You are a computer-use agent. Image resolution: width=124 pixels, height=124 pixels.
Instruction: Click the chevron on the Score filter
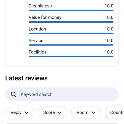click(x=60, y=113)
